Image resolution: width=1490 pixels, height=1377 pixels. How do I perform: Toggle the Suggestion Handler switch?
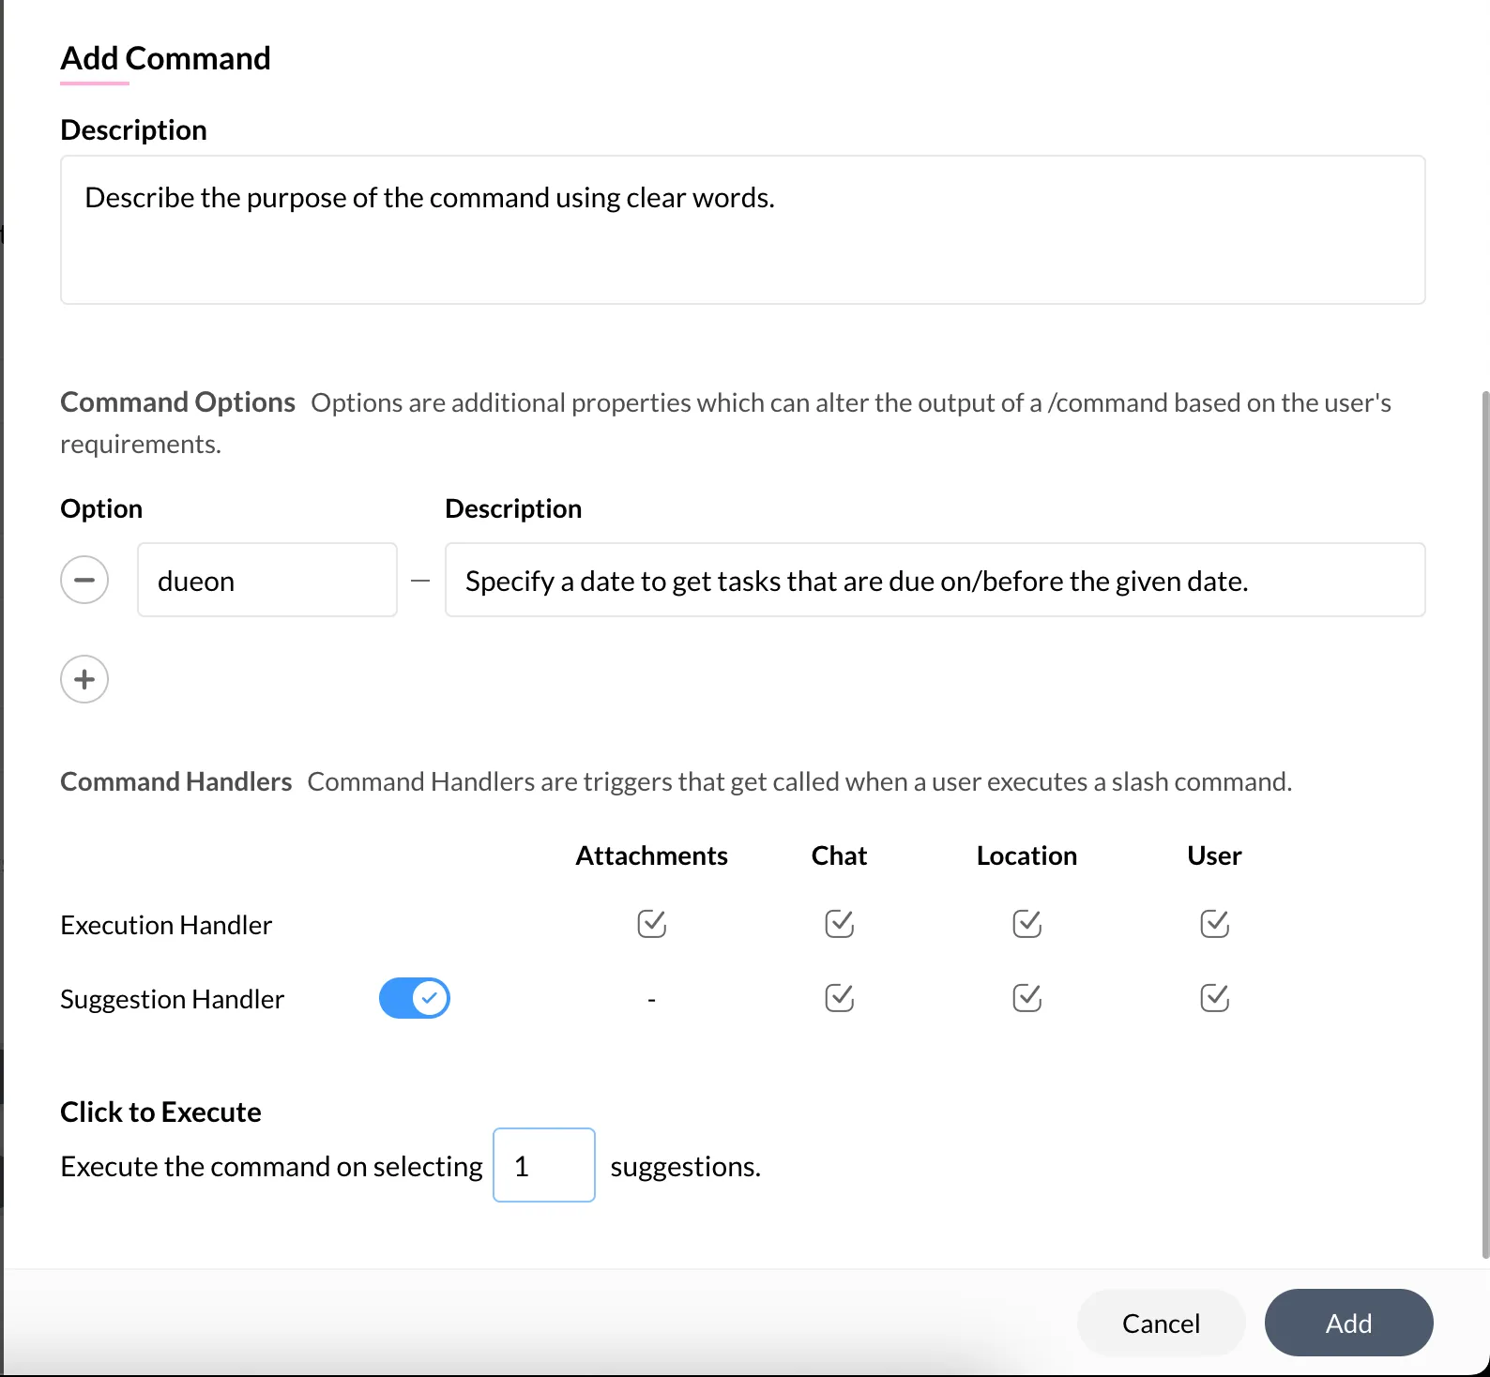pyautogui.click(x=414, y=998)
